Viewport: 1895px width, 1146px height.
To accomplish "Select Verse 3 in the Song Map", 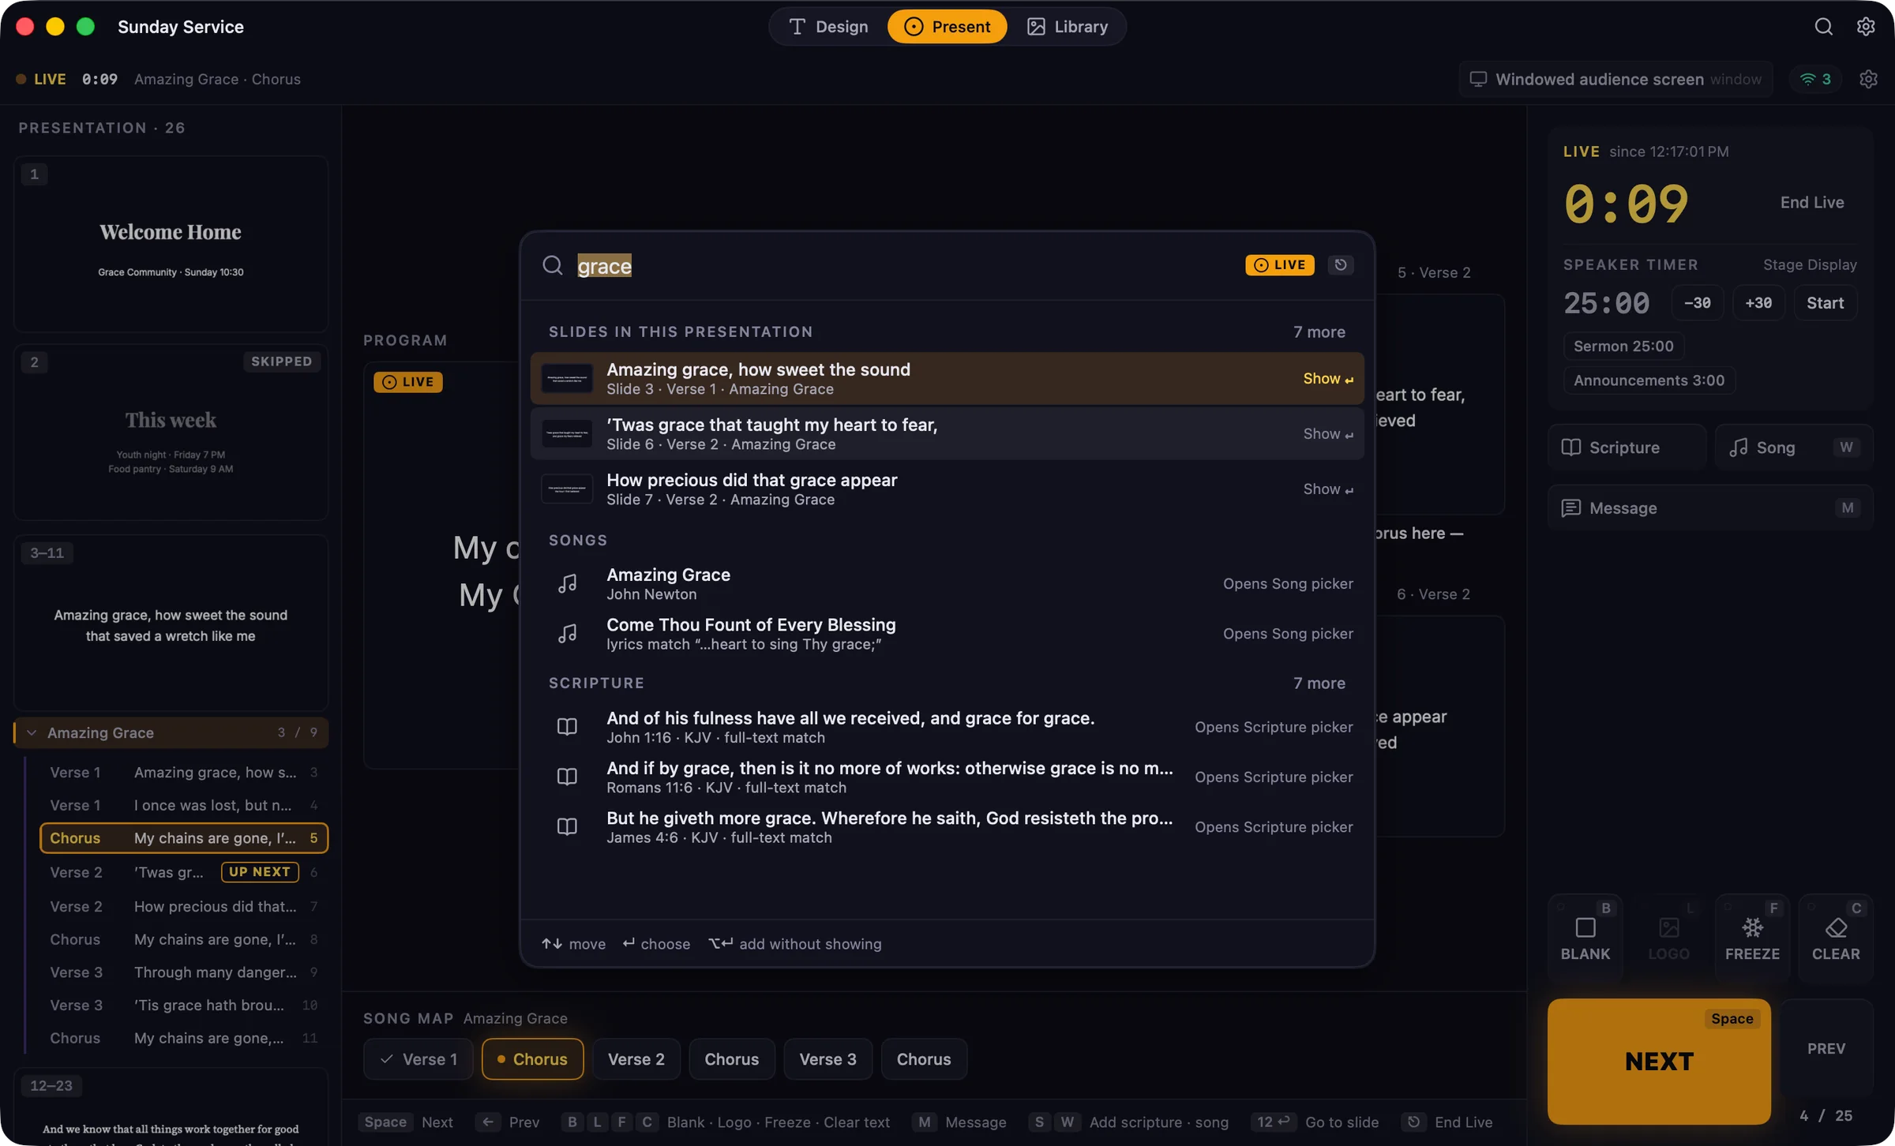I will pos(827,1059).
